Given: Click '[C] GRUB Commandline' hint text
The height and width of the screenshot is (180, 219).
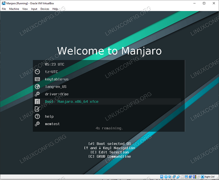Looking at the screenshot, I should pos(109,157).
